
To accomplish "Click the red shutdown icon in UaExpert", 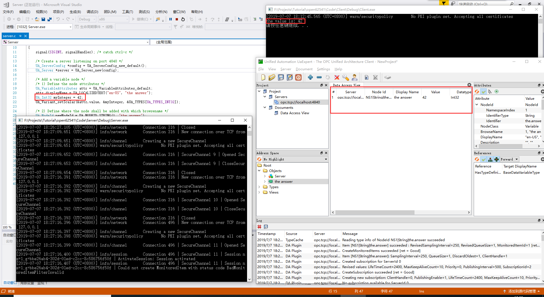I will click(x=298, y=77).
